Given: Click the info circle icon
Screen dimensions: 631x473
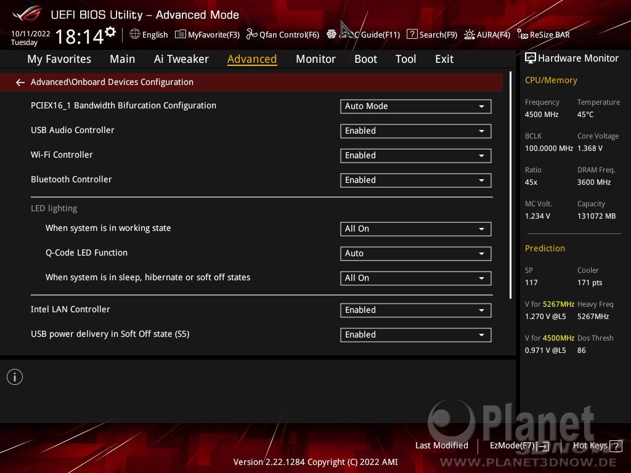Looking at the screenshot, I should pyautogui.click(x=15, y=377).
